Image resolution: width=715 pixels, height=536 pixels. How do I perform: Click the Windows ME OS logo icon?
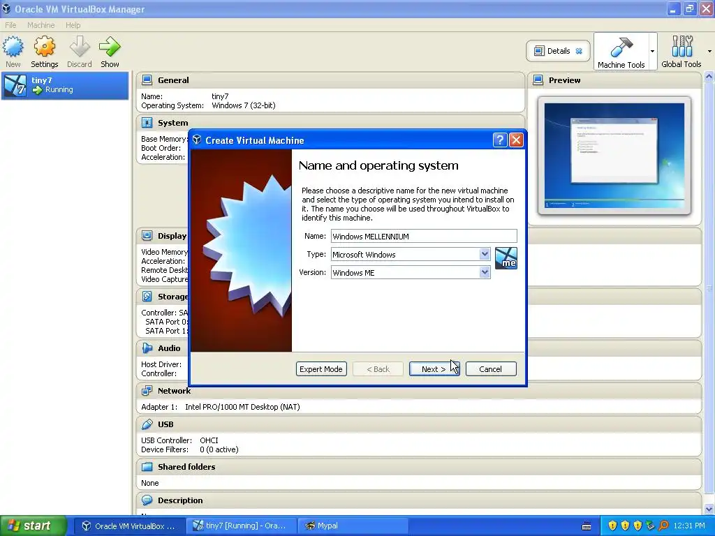(x=506, y=258)
